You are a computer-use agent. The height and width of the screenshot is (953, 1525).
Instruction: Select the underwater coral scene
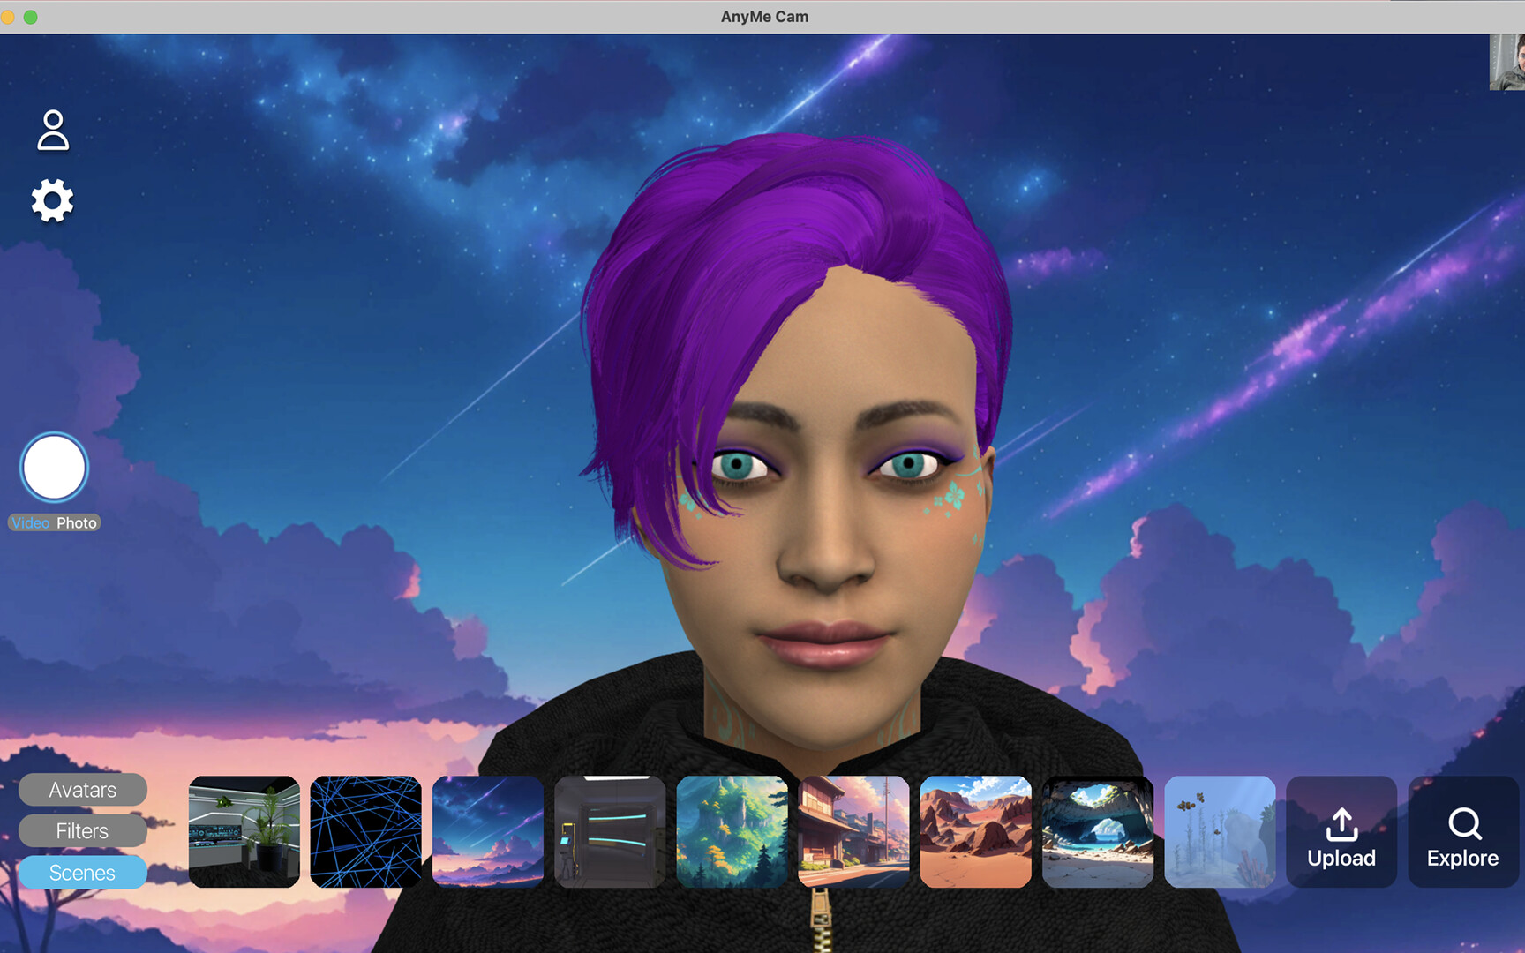point(1221,831)
